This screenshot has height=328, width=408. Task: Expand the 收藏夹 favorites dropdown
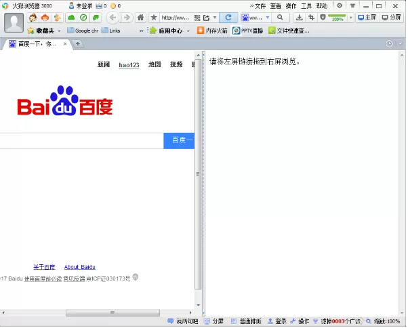(59, 31)
